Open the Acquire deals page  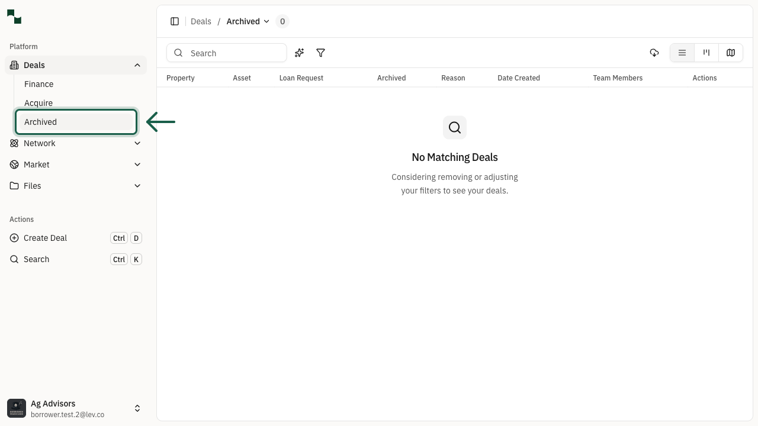tap(38, 103)
